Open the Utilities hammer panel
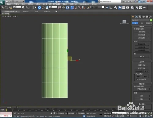Viewport: 153px width, 118px height. pyautogui.click(x=150, y=17)
